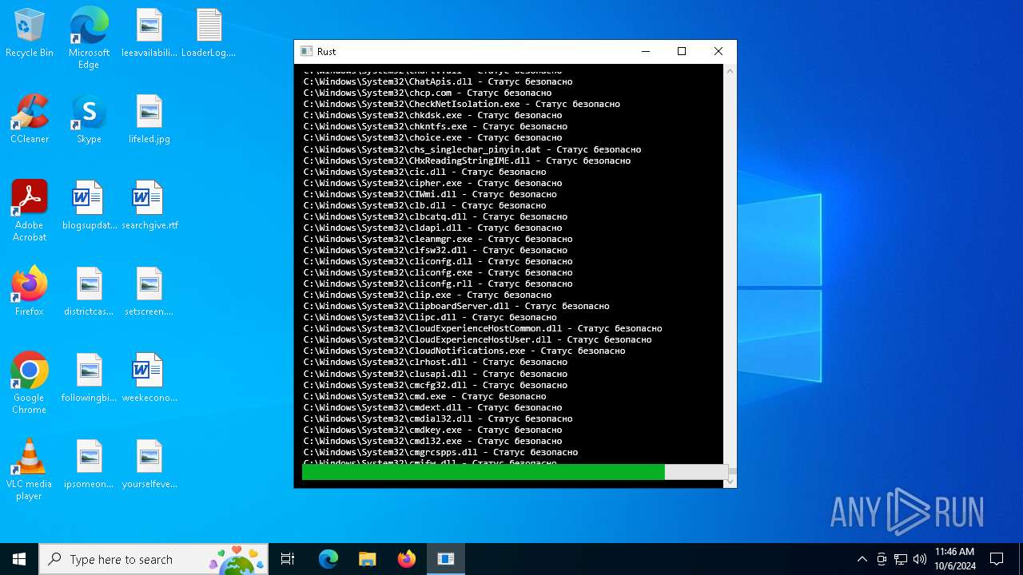The image size is (1023, 575).
Task: Launch Edge from the taskbar
Action: point(328,559)
